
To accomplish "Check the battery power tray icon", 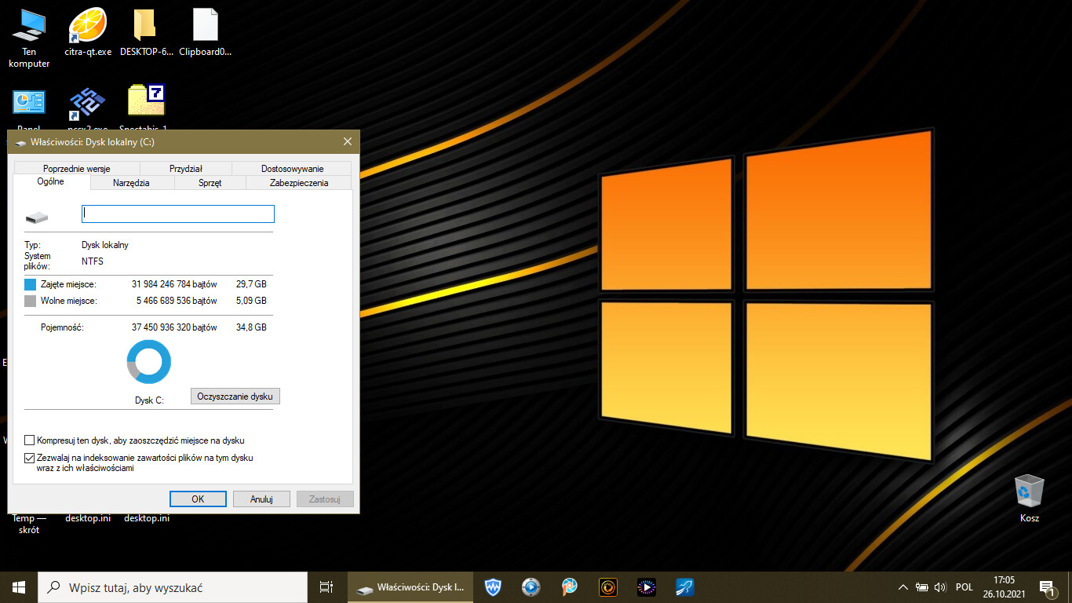I will click(922, 587).
